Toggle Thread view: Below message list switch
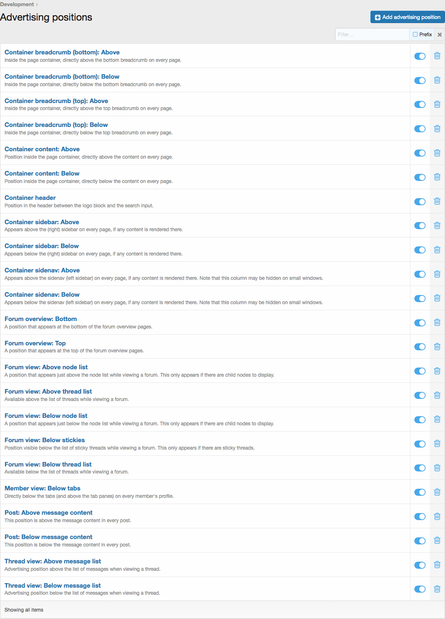Image resolution: width=445 pixels, height=619 pixels. click(420, 589)
